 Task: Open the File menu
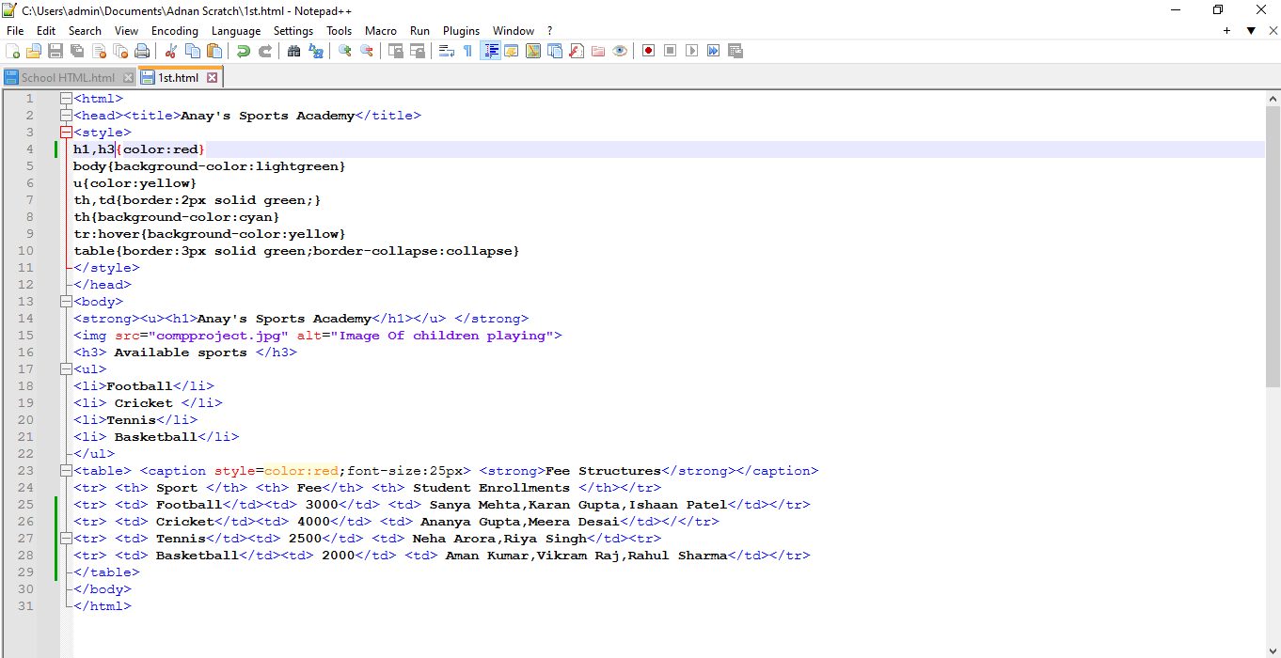14,31
